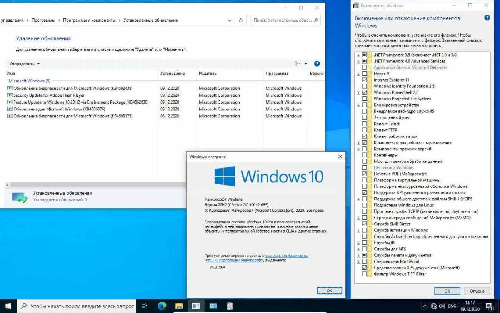Enable Клиент Telnet component
The width and height of the screenshot is (500, 313).
point(364,124)
